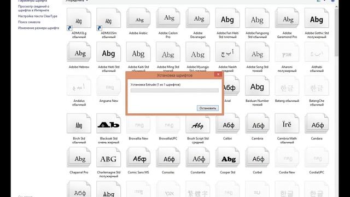The width and height of the screenshot is (350, 197).
Task: Select Adobe Heiti Std font icon
Action: [109, 52]
